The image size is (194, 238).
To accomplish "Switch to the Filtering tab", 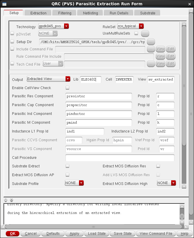I will point(65,13).
